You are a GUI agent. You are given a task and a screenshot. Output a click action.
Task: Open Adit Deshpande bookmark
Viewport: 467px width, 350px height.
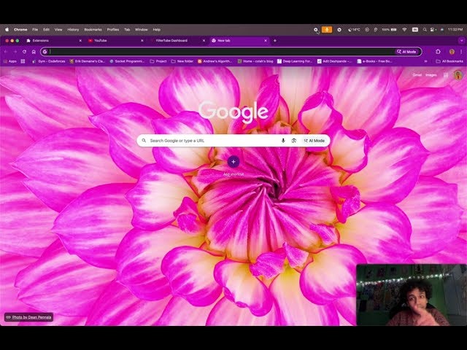point(334,61)
